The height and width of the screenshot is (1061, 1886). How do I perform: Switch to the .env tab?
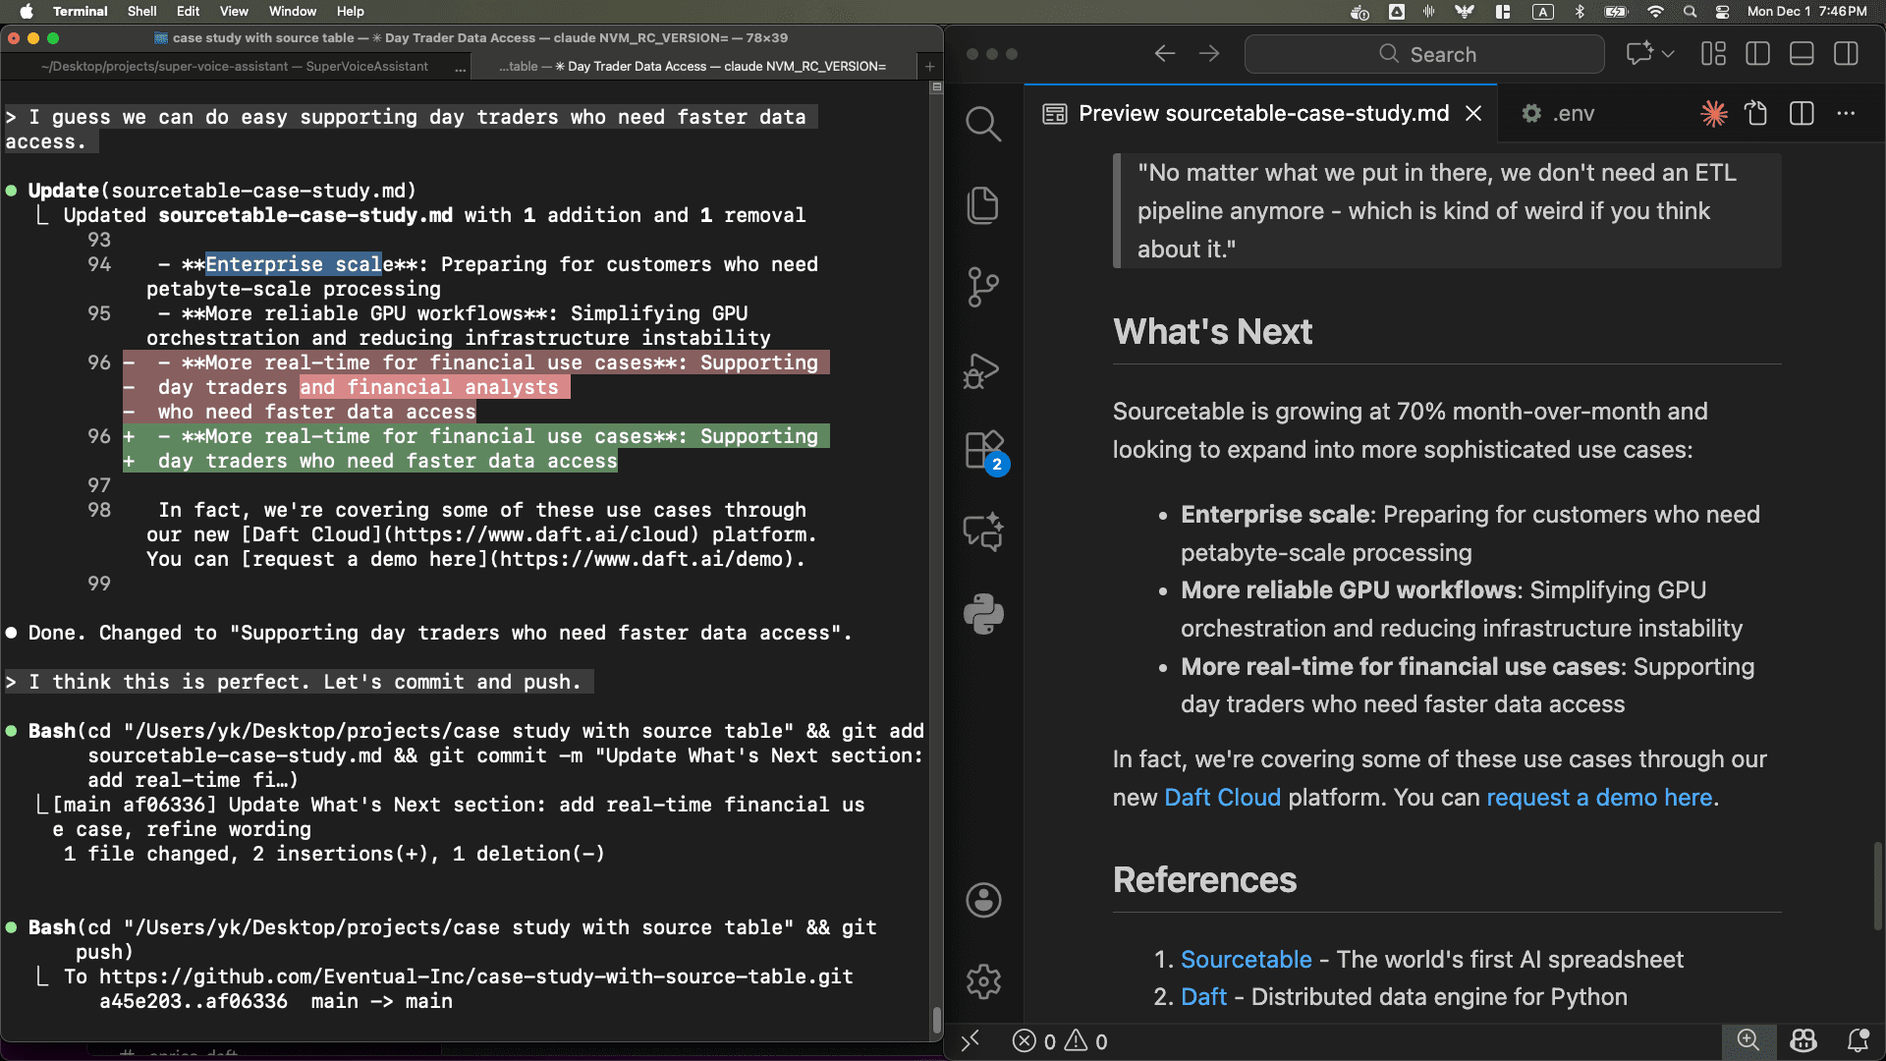[x=1572, y=113]
